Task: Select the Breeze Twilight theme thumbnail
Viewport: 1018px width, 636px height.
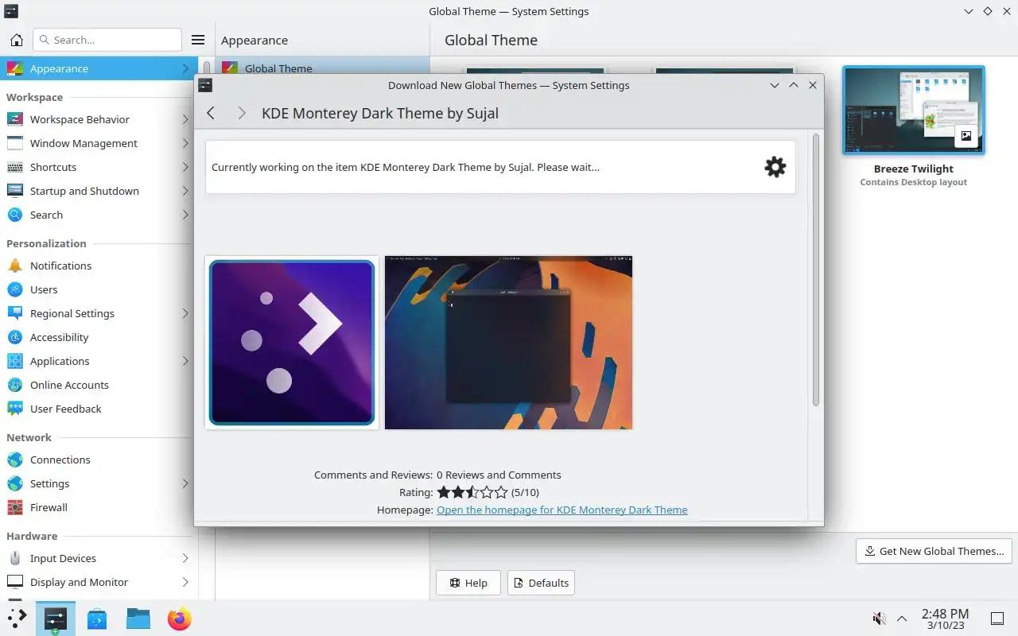Action: click(913, 110)
